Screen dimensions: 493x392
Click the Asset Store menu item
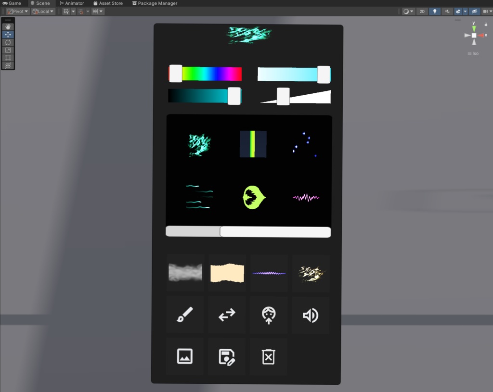pyautogui.click(x=108, y=3)
